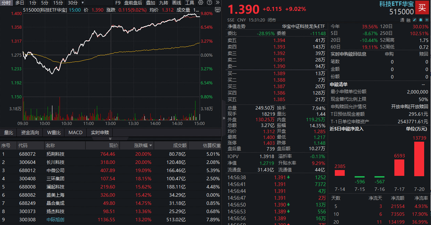Click 买一 bid price 1.389
The width and height of the screenshot is (431, 225).
279,74
